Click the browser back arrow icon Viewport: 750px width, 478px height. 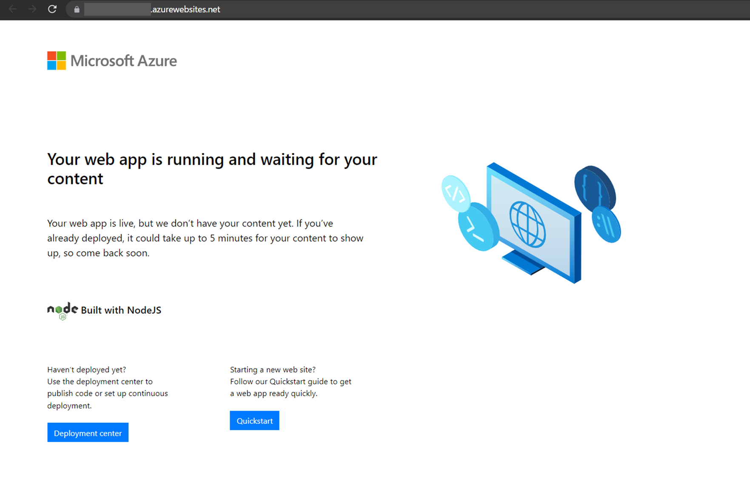(x=13, y=9)
